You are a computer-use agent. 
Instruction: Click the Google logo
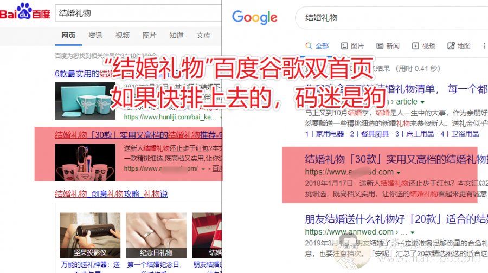pos(255,17)
